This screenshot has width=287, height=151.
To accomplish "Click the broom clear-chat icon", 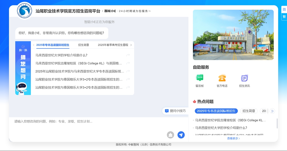I will pos(170,135).
